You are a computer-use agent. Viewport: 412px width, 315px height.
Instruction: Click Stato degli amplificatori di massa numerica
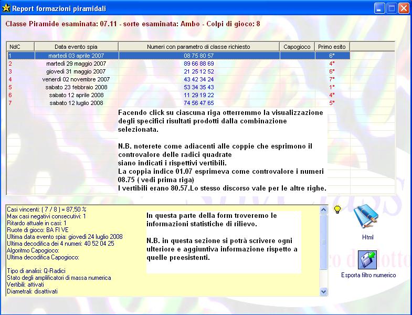[59, 278]
